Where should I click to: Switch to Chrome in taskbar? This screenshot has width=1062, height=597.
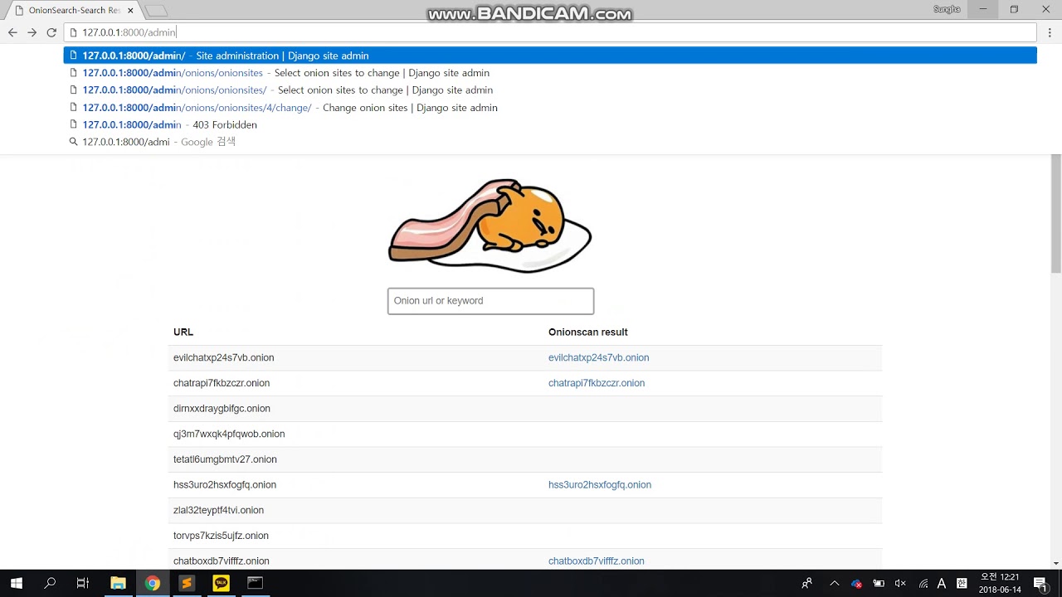pos(152,583)
